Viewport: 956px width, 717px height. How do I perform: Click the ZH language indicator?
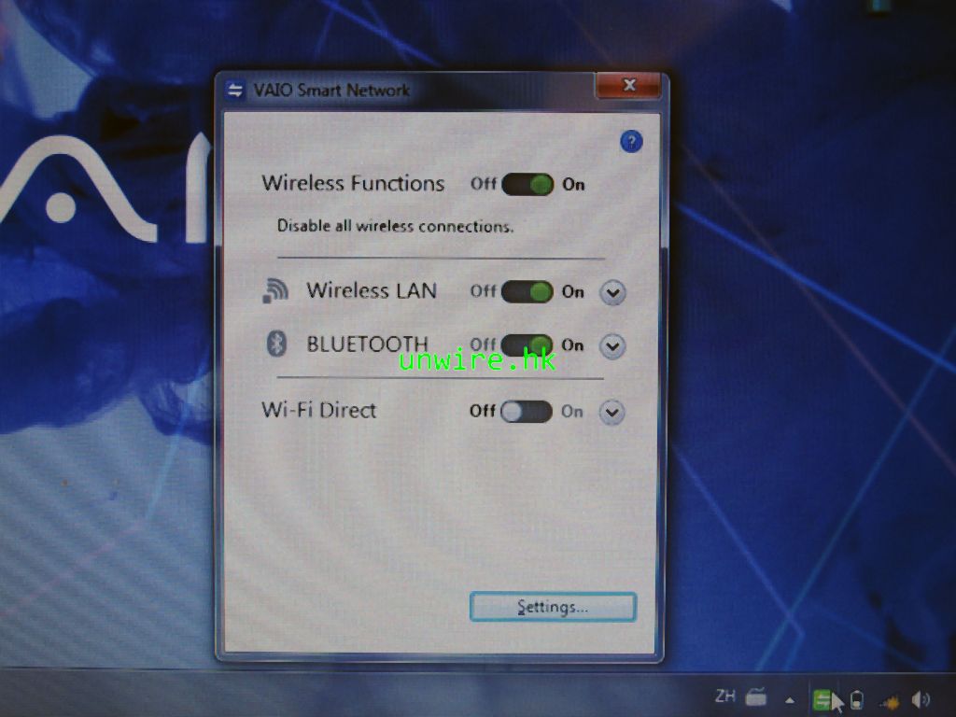click(724, 696)
